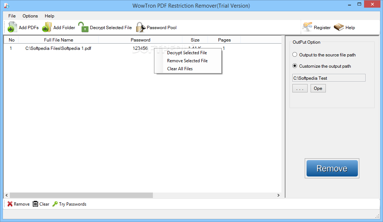Open the Password Pool padlock icon
The image size is (383, 222).
point(141,27)
